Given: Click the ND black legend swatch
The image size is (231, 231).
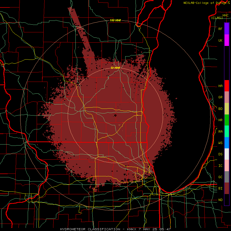Looking at the screenshot, I should click(227, 200).
